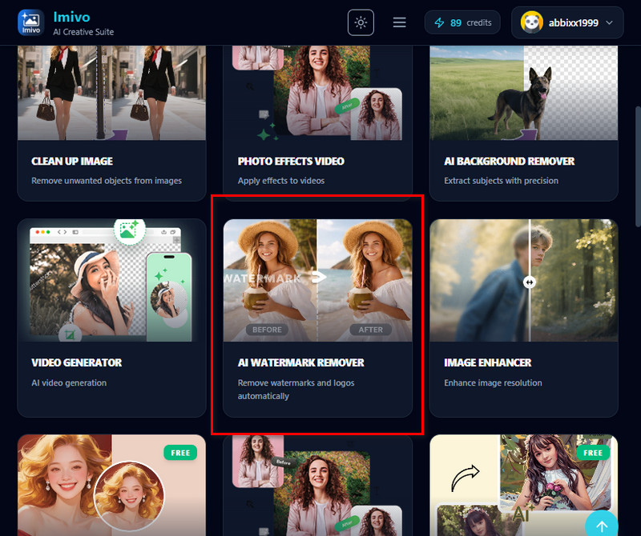Click FREE badge on anime portrait card

point(180,453)
